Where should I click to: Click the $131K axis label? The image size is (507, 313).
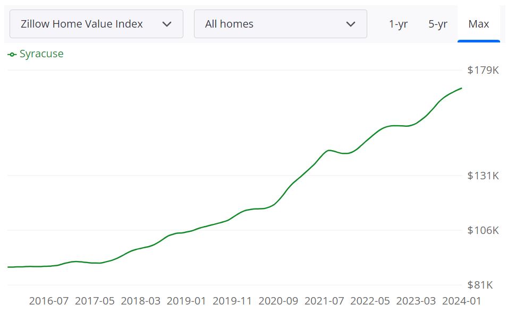coord(483,175)
